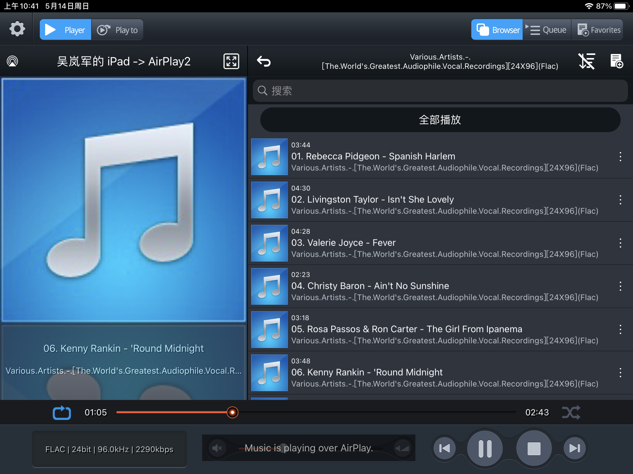Tap thumbnail of Ain't No Sunshine track
The height and width of the screenshot is (474, 633).
269,286
